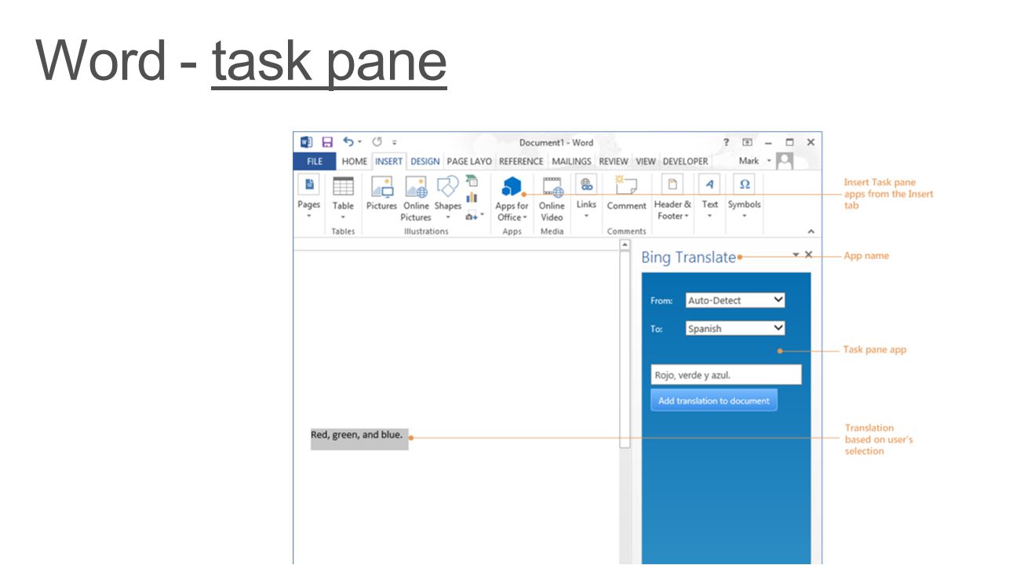Open the Links menu

tap(586, 197)
